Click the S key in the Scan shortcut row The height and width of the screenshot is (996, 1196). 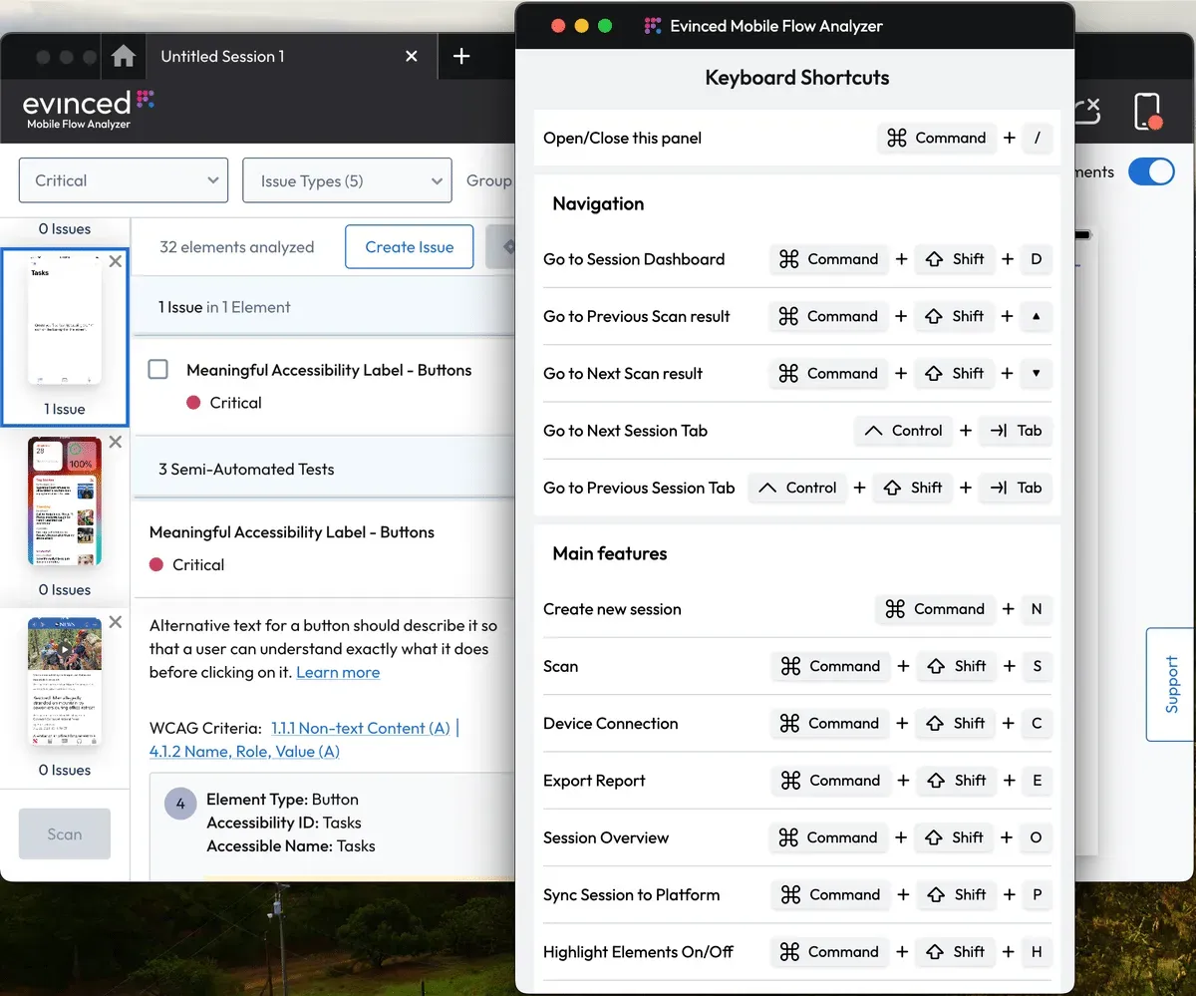coord(1037,666)
